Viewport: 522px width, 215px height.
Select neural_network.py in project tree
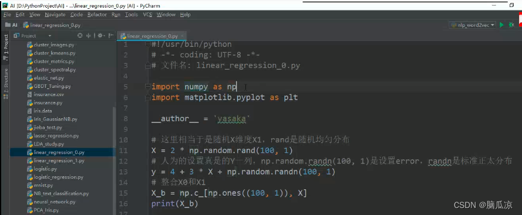tap(51, 202)
